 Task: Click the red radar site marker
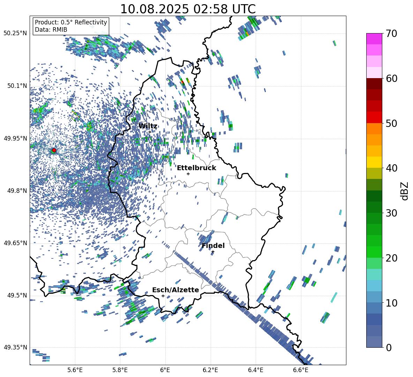[x=54, y=150]
